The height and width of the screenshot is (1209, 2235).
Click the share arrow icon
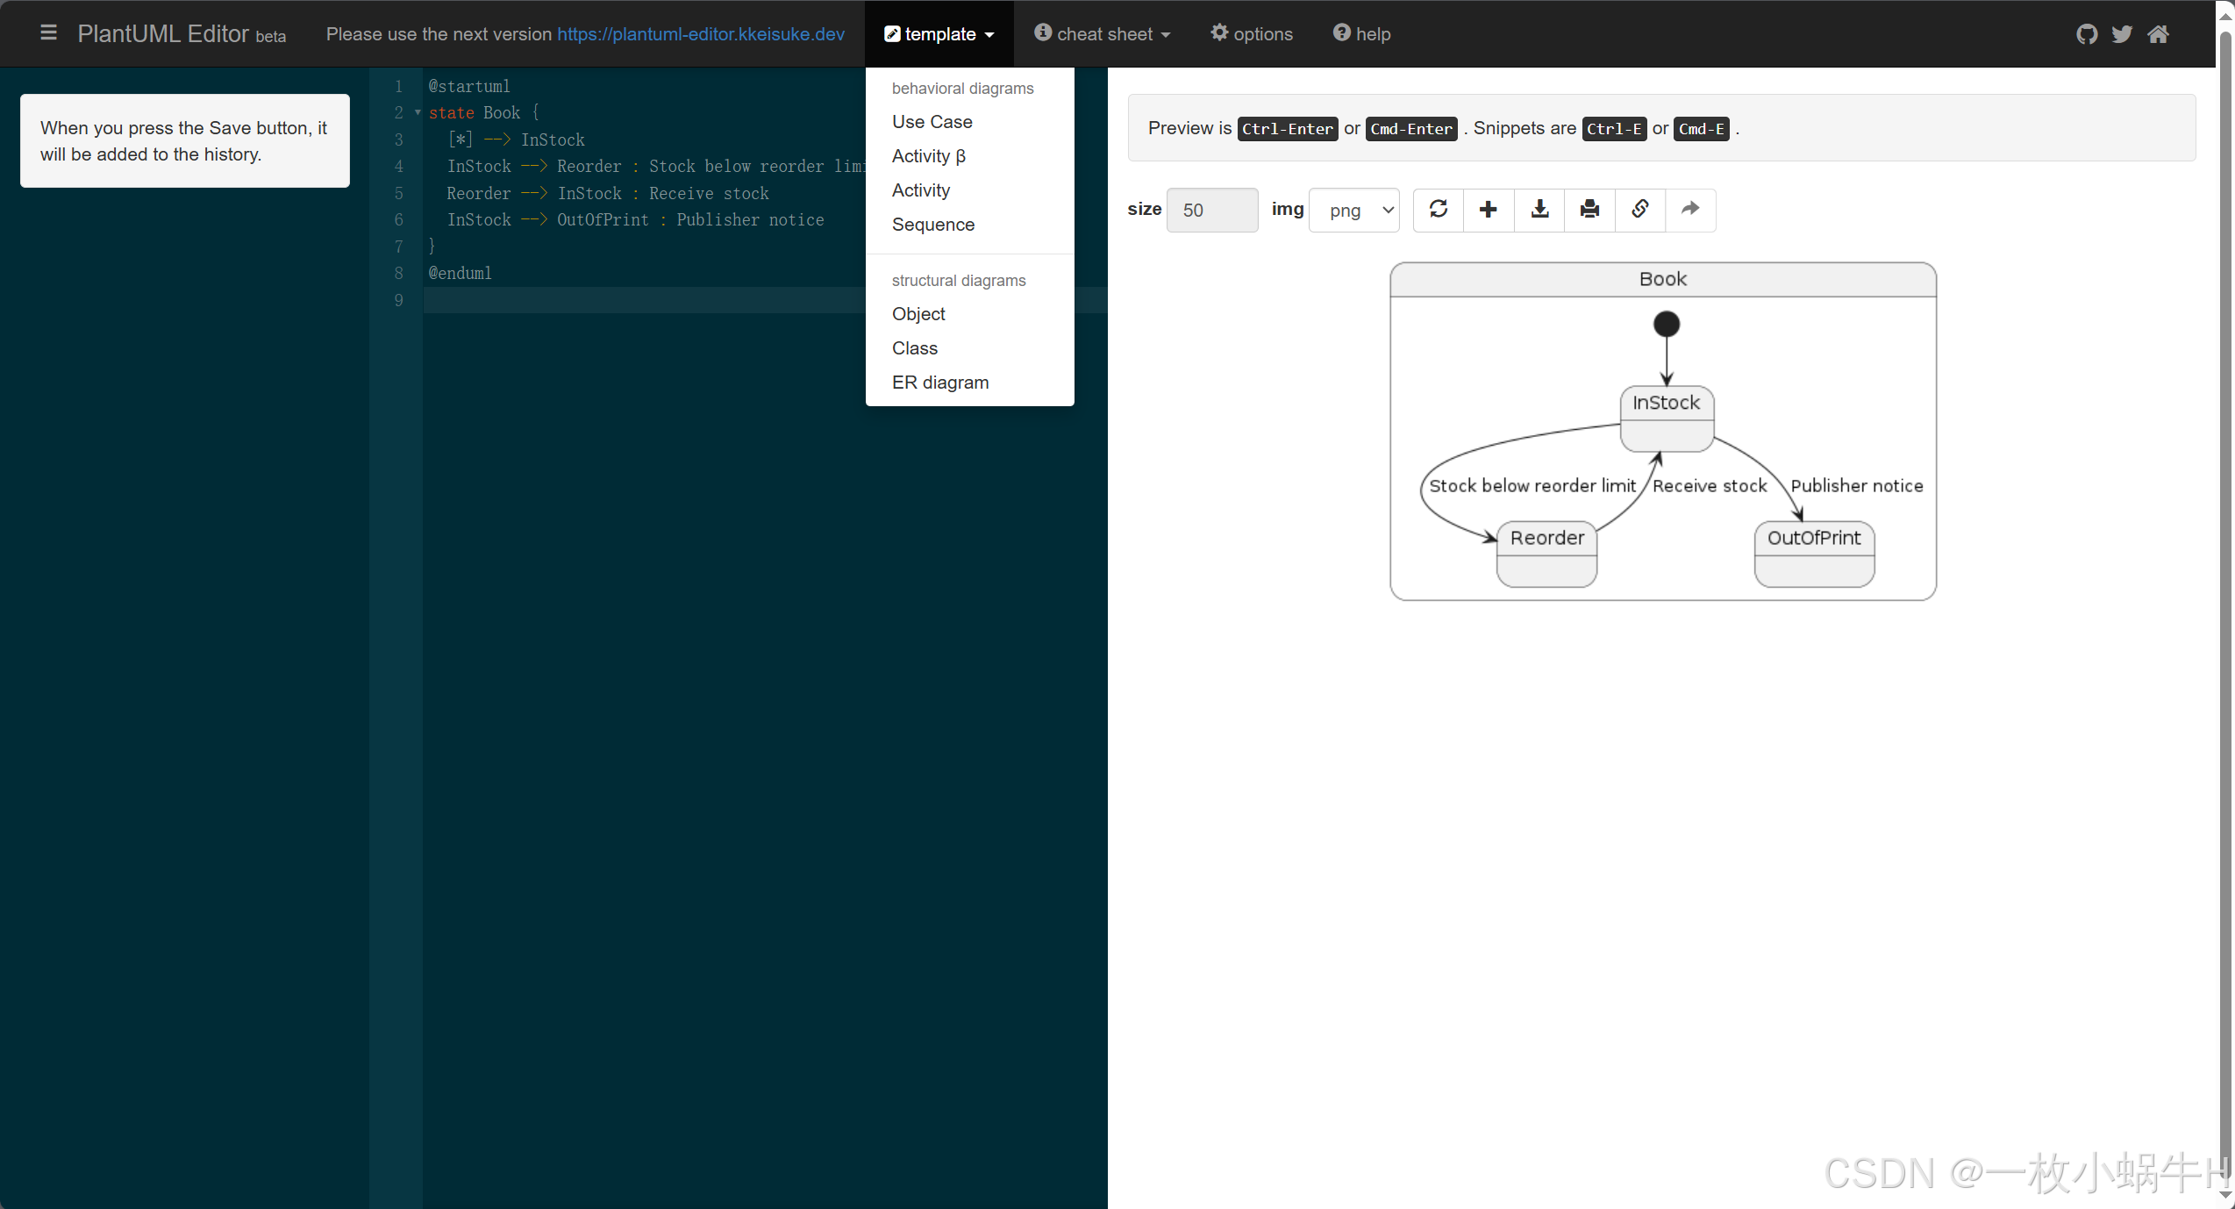pos(1689,209)
